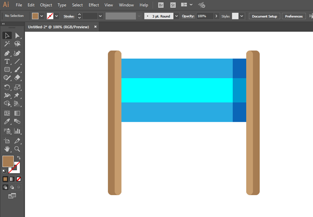
Task: Select the Pen tool
Action: [x=7, y=53]
